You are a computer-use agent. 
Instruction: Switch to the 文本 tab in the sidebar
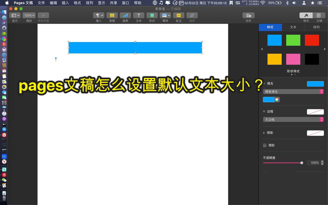click(x=293, y=27)
